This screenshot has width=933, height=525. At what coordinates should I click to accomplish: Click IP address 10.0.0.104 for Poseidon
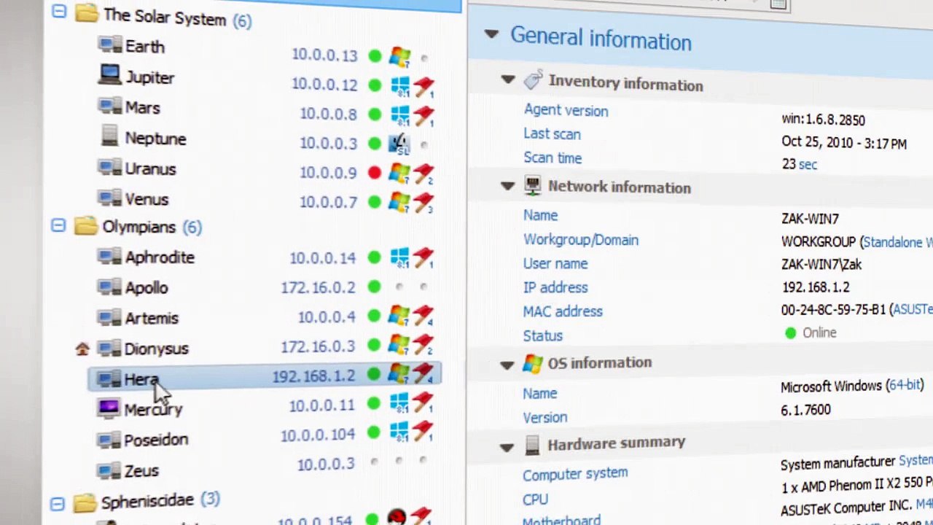point(318,435)
